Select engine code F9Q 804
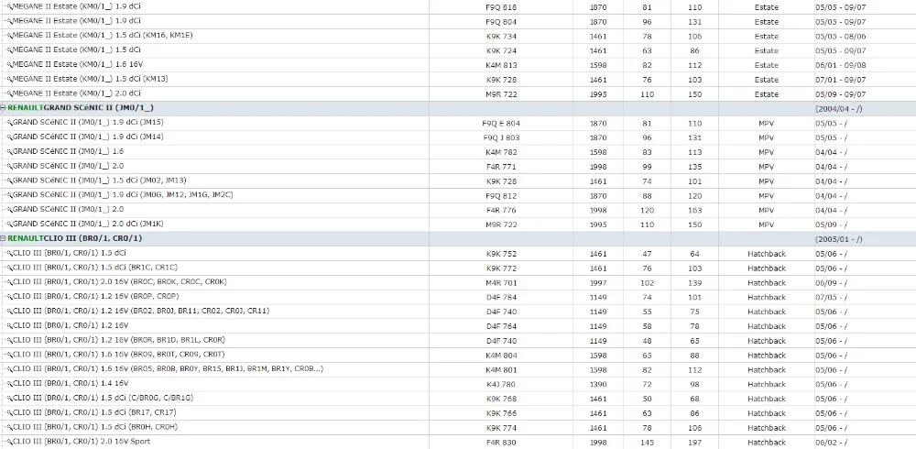 [501, 22]
